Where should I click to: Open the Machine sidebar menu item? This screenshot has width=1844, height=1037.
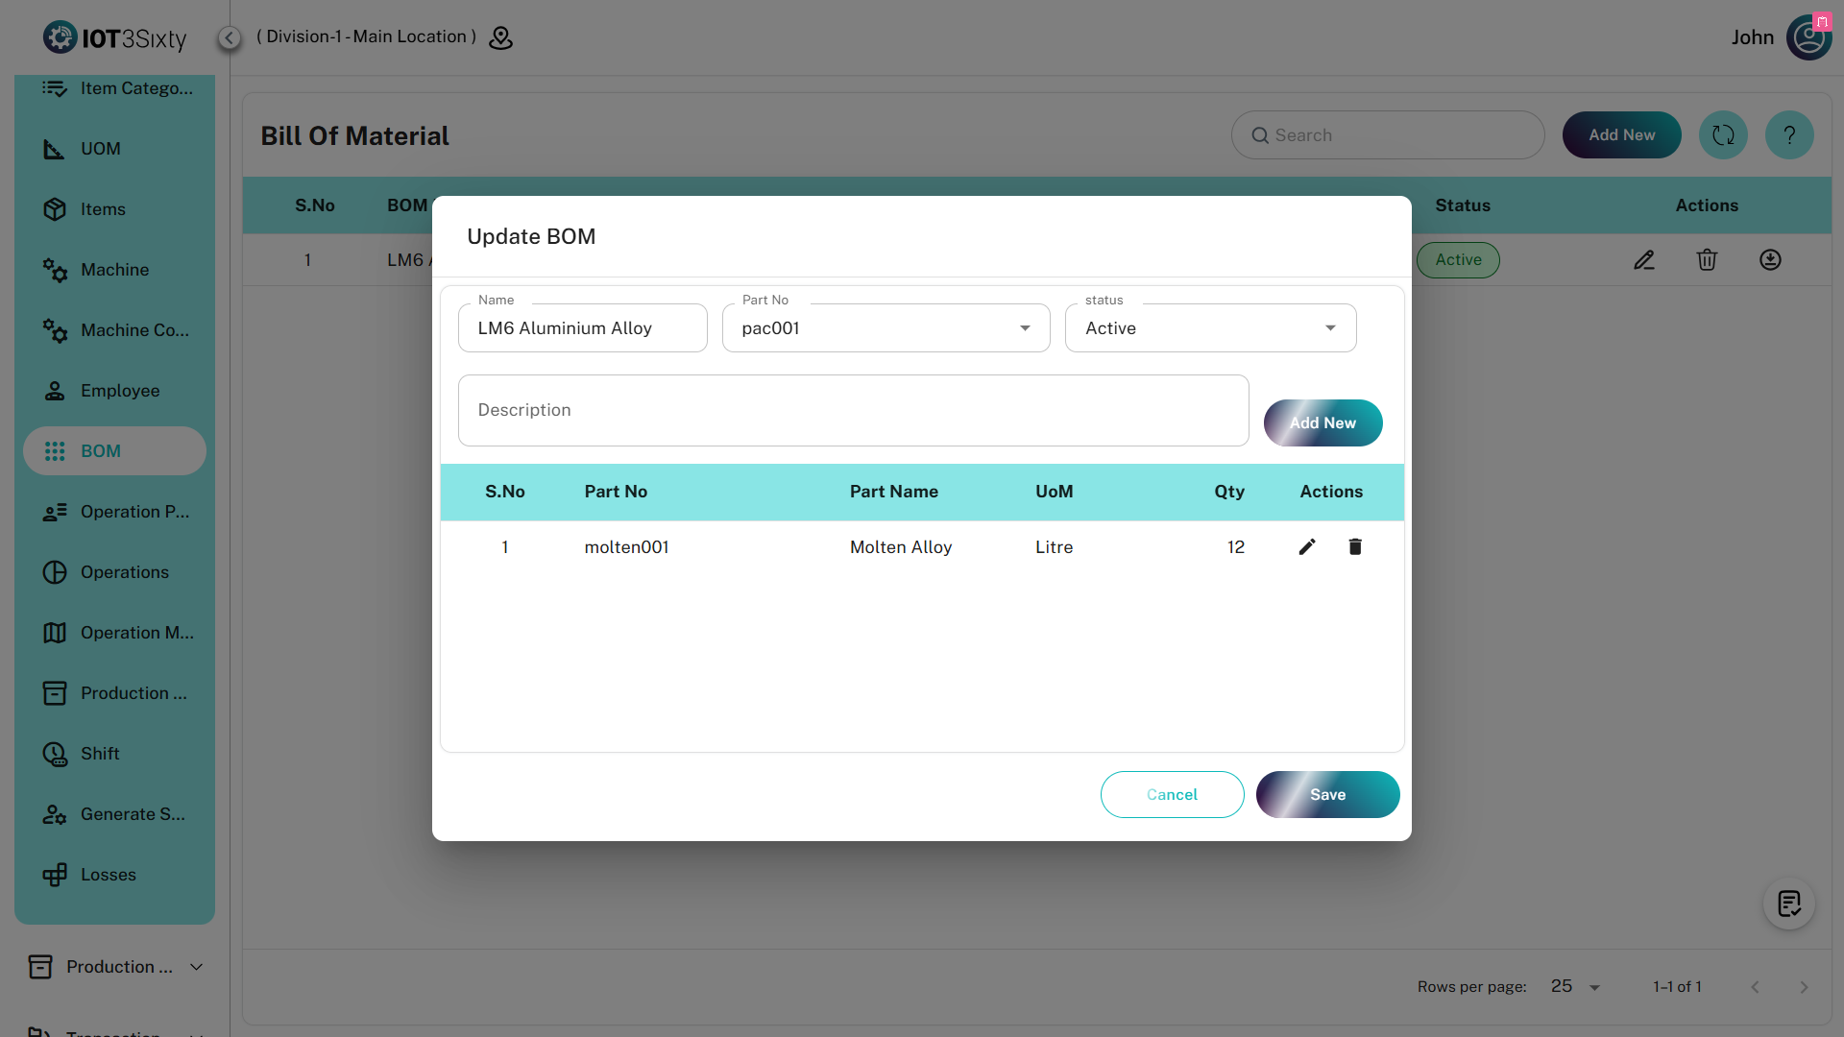(114, 270)
